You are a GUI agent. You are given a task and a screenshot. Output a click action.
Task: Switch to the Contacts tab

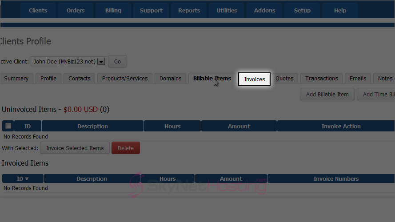80,79
